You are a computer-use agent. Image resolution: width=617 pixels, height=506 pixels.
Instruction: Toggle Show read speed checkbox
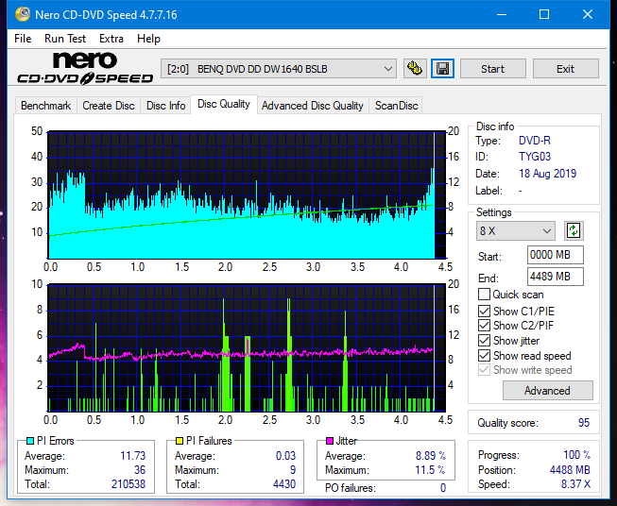484,355
